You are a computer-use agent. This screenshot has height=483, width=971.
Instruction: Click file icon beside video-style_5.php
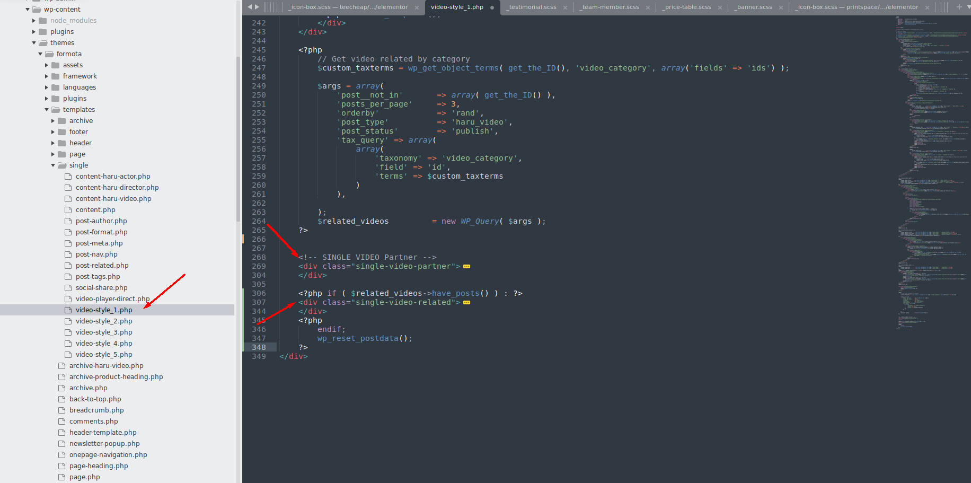(68, 355)
